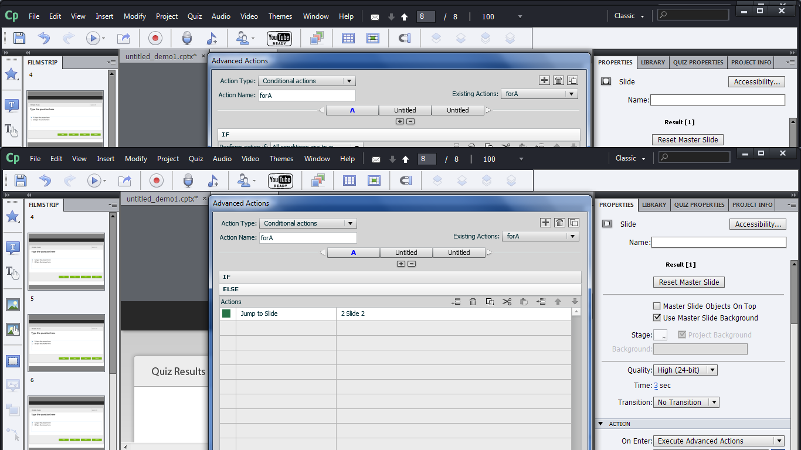Viewport: 801px width, 450px height.
Task: Select the Text Caption tool in lower window
Action: (12, 248)
